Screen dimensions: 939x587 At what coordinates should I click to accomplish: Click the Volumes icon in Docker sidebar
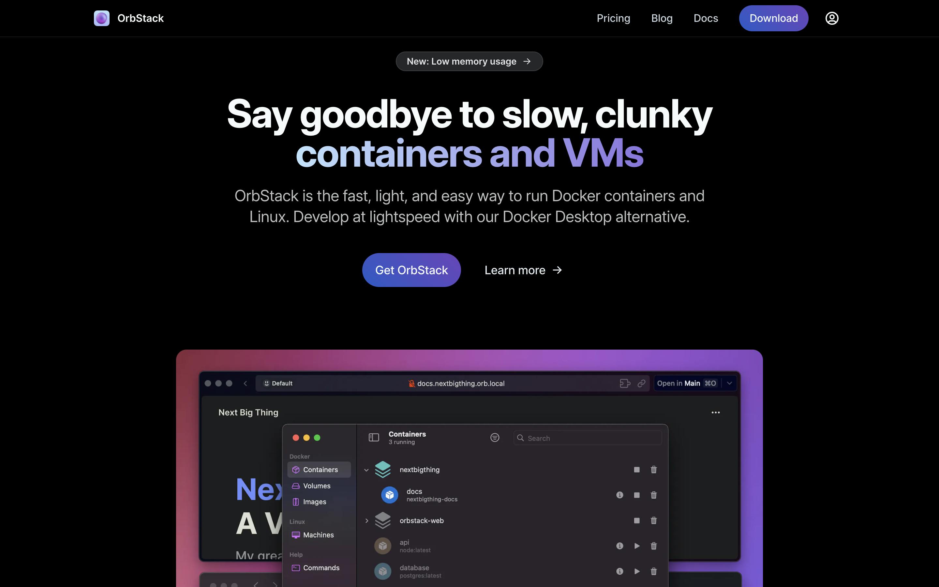pyautogui.click(x=295, y=486)
